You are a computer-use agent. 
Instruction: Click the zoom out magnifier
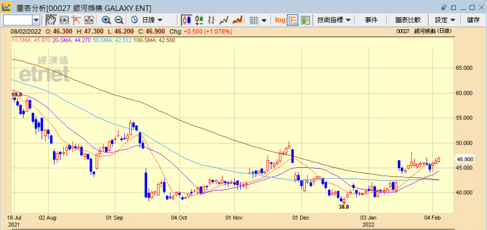119,20
